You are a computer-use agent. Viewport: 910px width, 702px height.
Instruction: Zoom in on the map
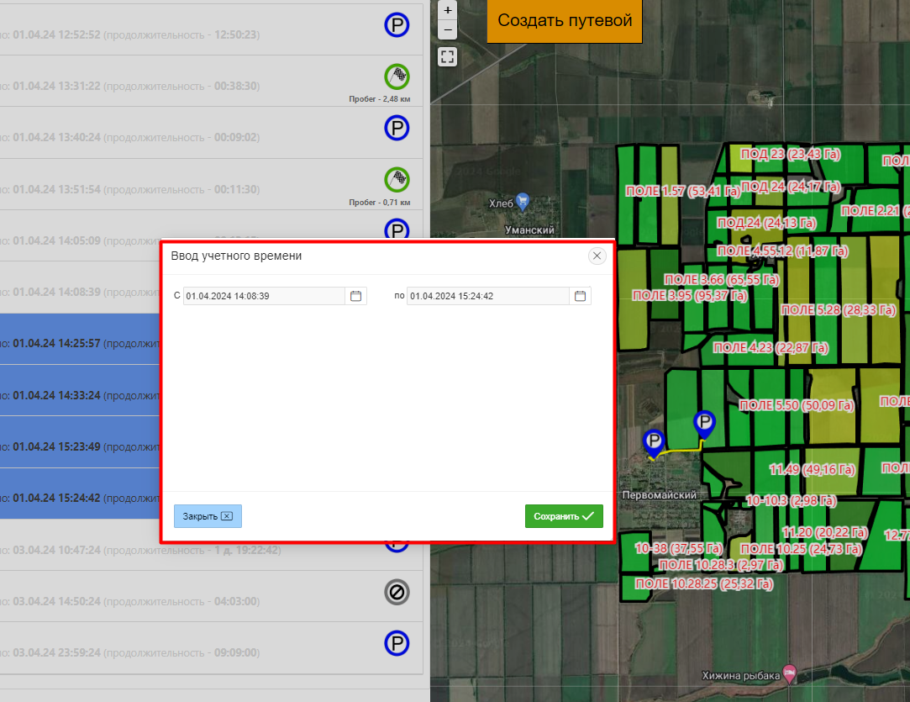448,11
